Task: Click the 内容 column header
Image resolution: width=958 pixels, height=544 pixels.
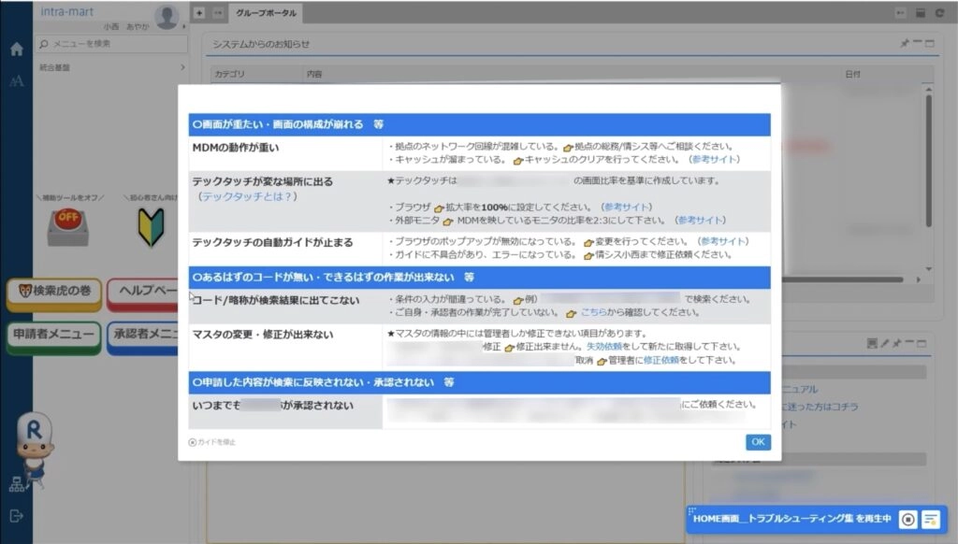Action: click(x=314, y=74)
